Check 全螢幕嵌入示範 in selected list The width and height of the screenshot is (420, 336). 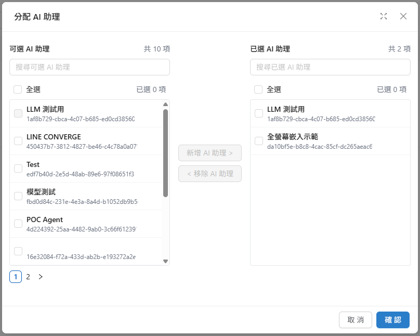(x=259, y=141)
